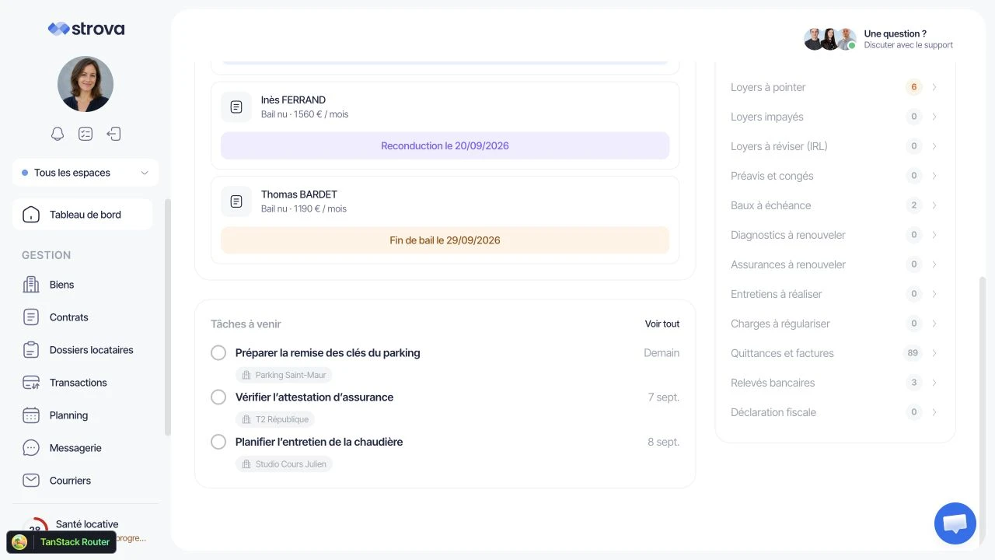Click Fin de bail le 29/09/2026 banner
Viewport: 995px width, 560px height.
[445, 240]
